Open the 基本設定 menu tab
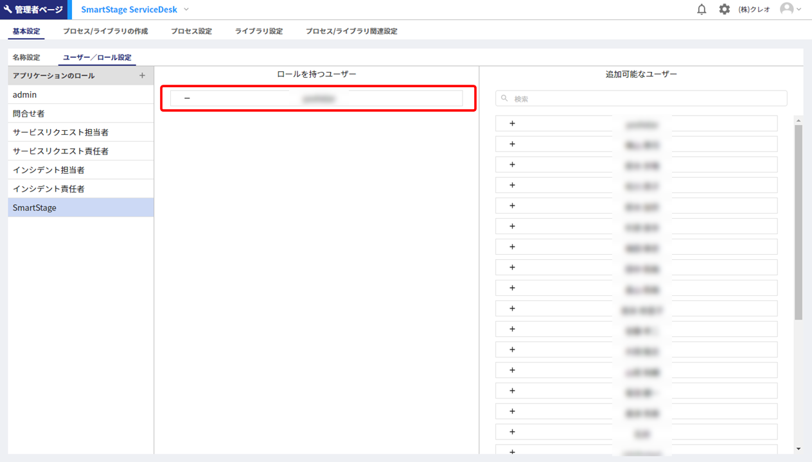The image size is (812, 462). coord(26,31)
